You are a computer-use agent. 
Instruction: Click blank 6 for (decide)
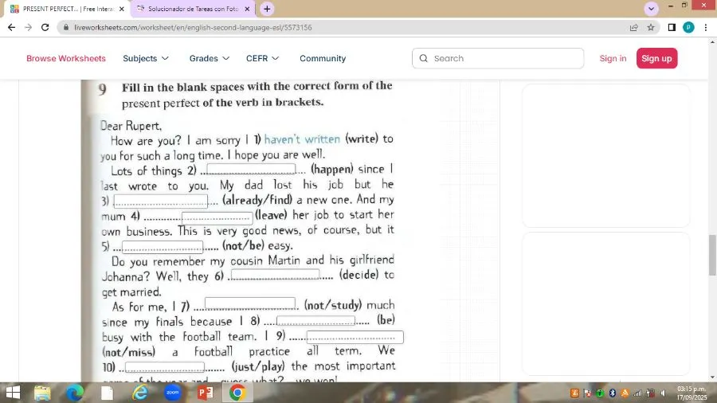[x=276, y=275]
